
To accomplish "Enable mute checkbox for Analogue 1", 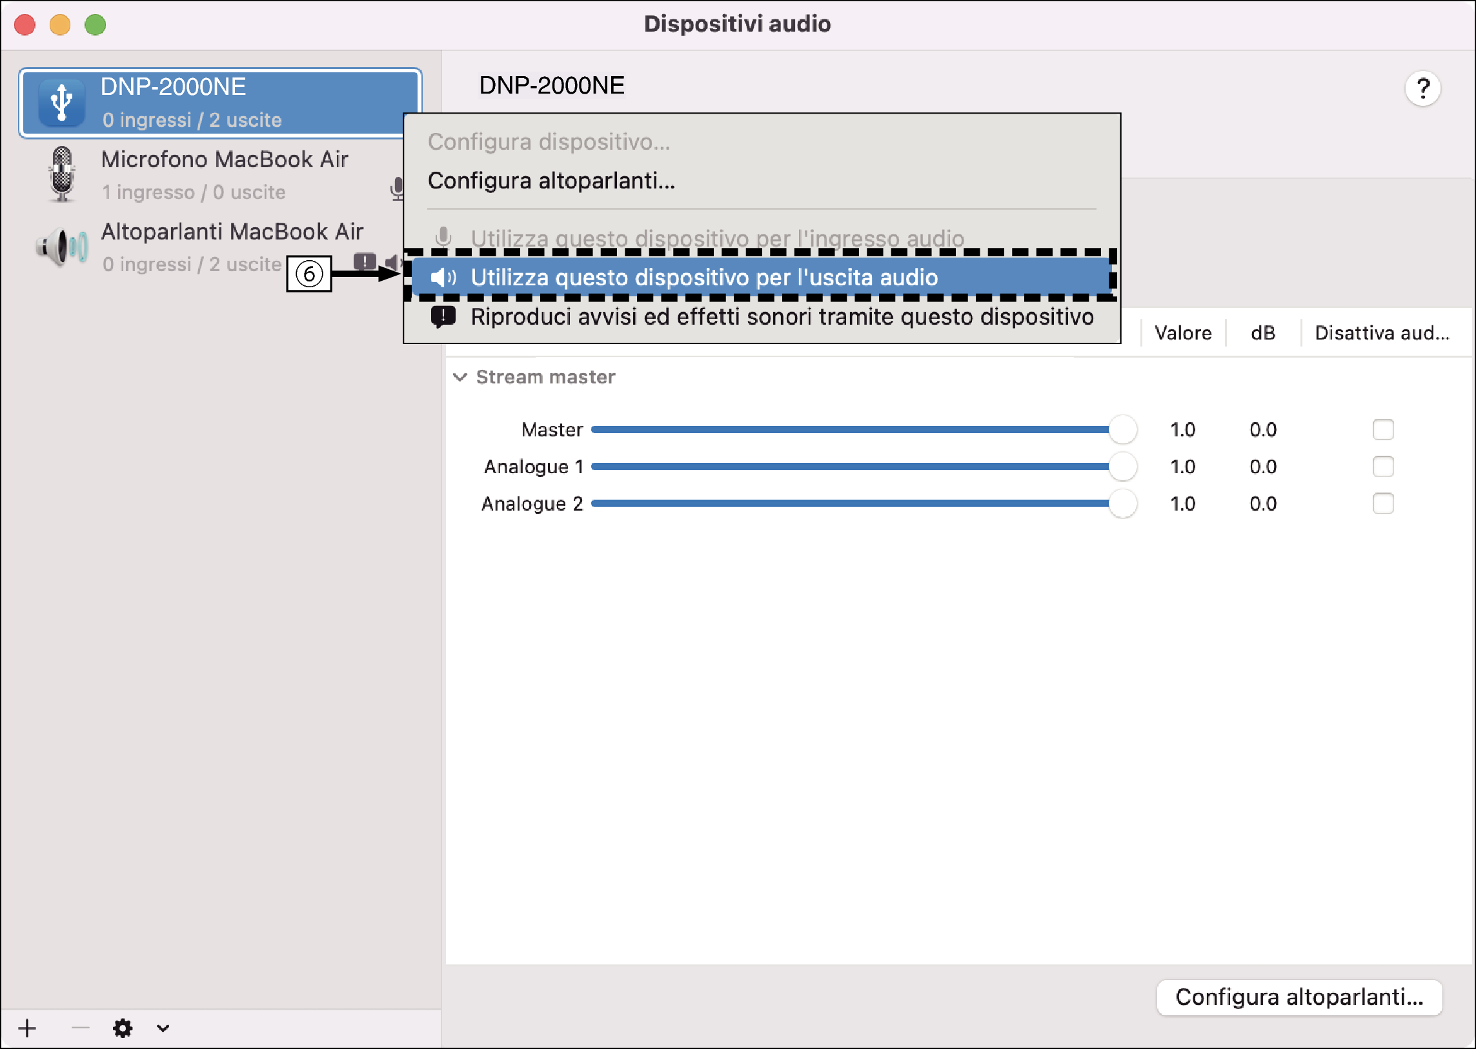I will [x=1382, y=466].
